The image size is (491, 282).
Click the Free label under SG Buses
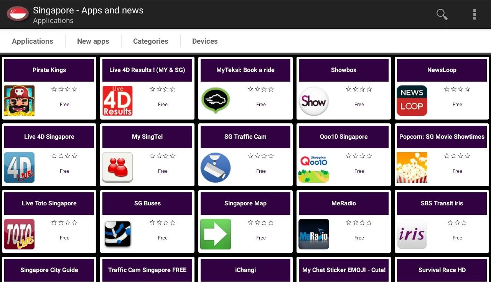(163, 238)
